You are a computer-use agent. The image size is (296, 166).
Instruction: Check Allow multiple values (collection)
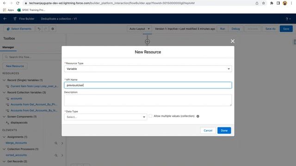pyautogui.click(x=150, y=116)
